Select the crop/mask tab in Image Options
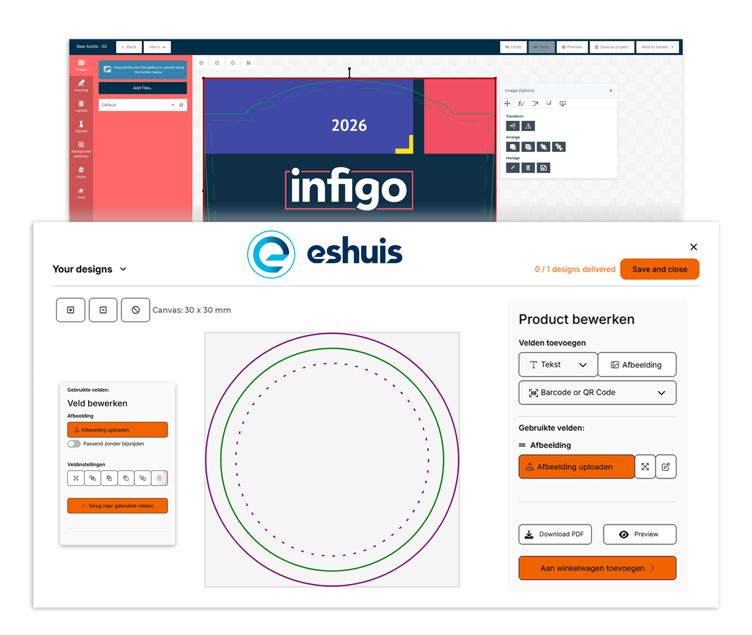The height and width of the screenshot is (635, 752). [x=535, y=103]
